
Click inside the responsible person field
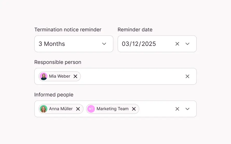[x=130, y=76]
